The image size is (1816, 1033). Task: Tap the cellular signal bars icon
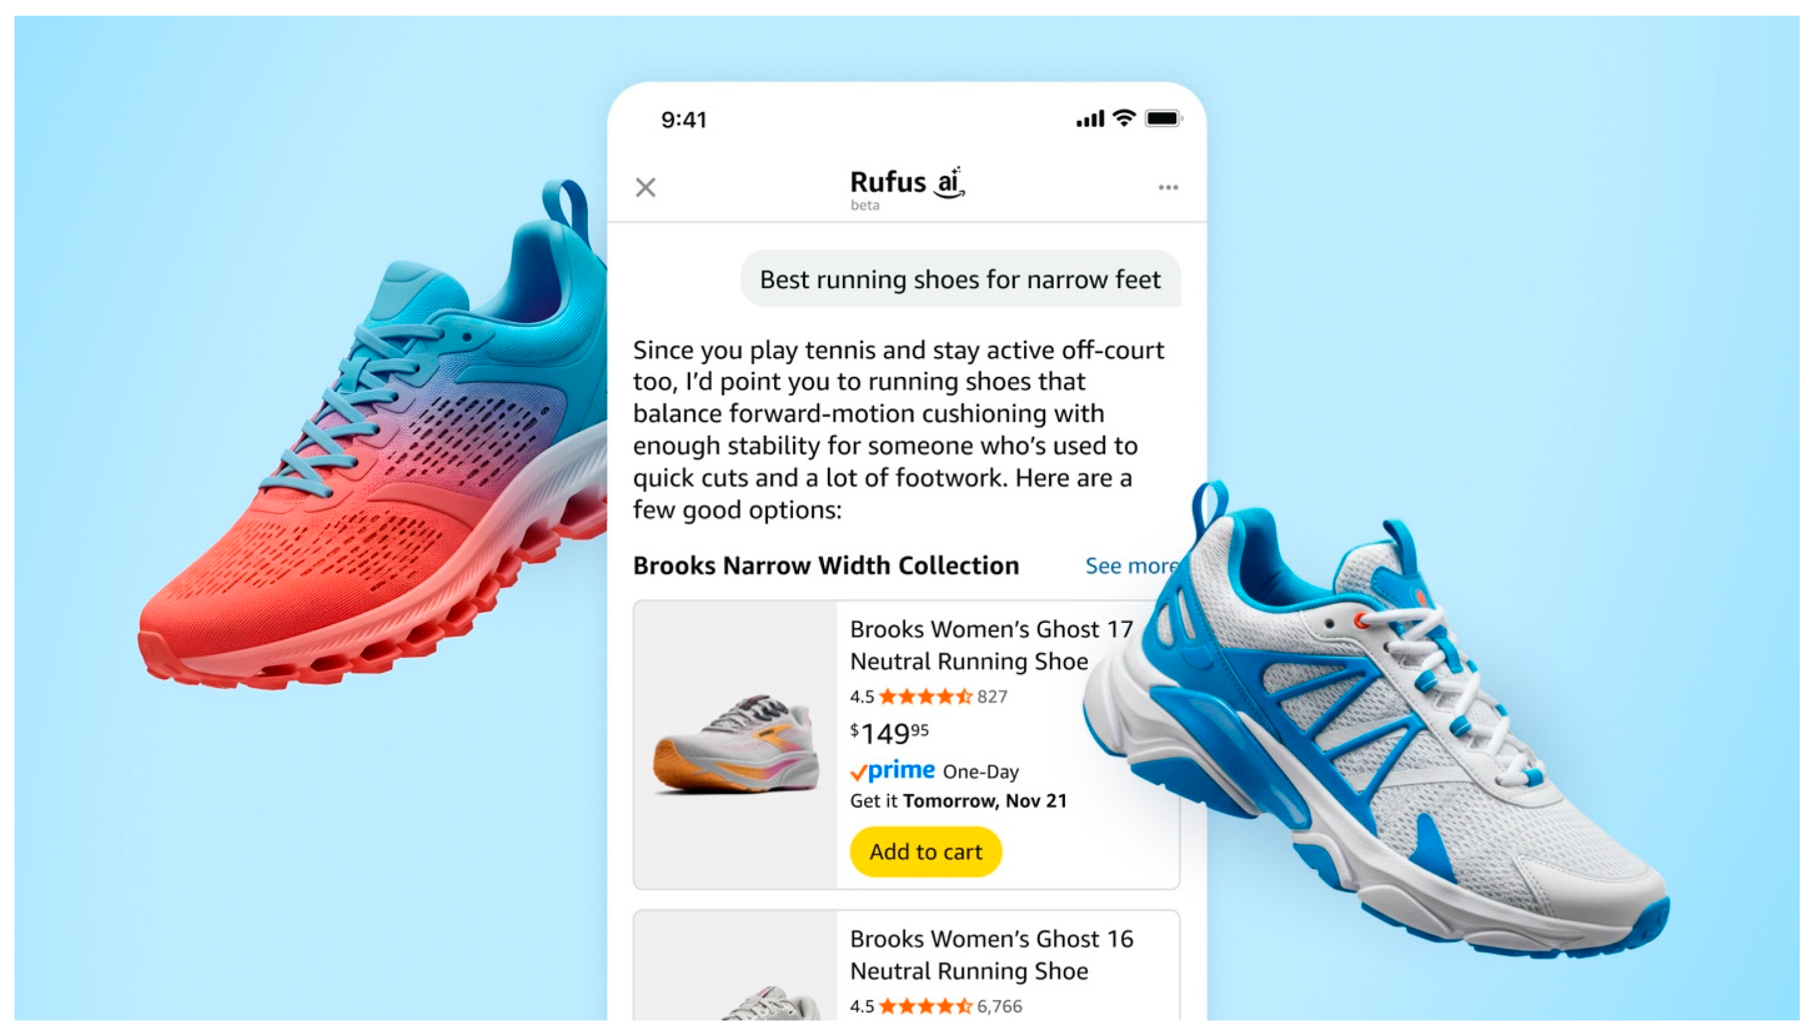[1090, 119]
